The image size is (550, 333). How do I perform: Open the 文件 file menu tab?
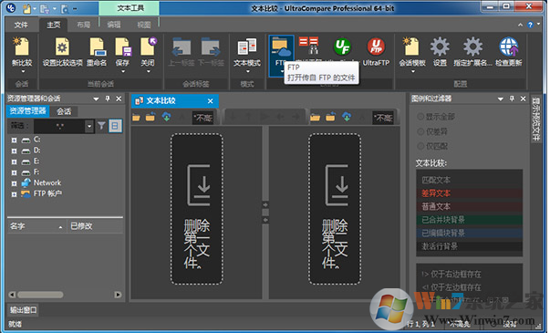(21, 25)
